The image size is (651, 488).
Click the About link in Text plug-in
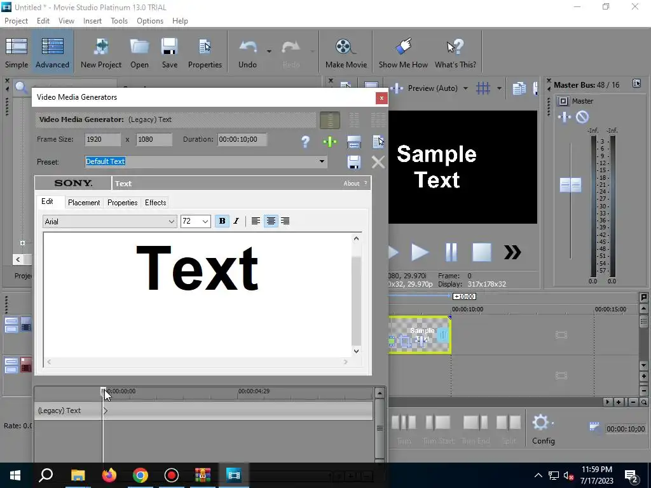351,184
